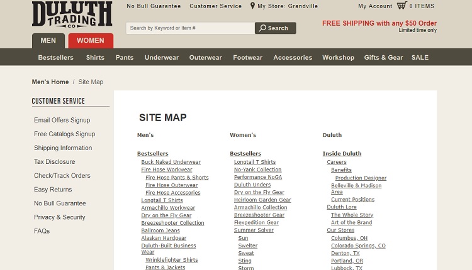This screenshot has height=270, width=472.
Task: Open the Bestsellers nav menu
Action: pos(55,57)
